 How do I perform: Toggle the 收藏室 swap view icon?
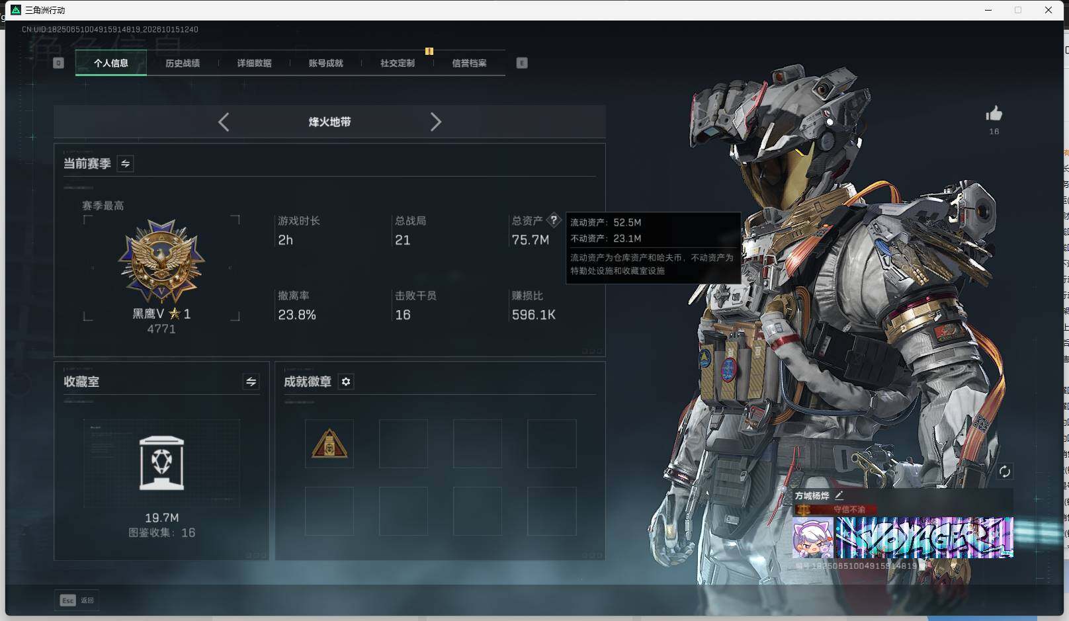pos(251,382)
